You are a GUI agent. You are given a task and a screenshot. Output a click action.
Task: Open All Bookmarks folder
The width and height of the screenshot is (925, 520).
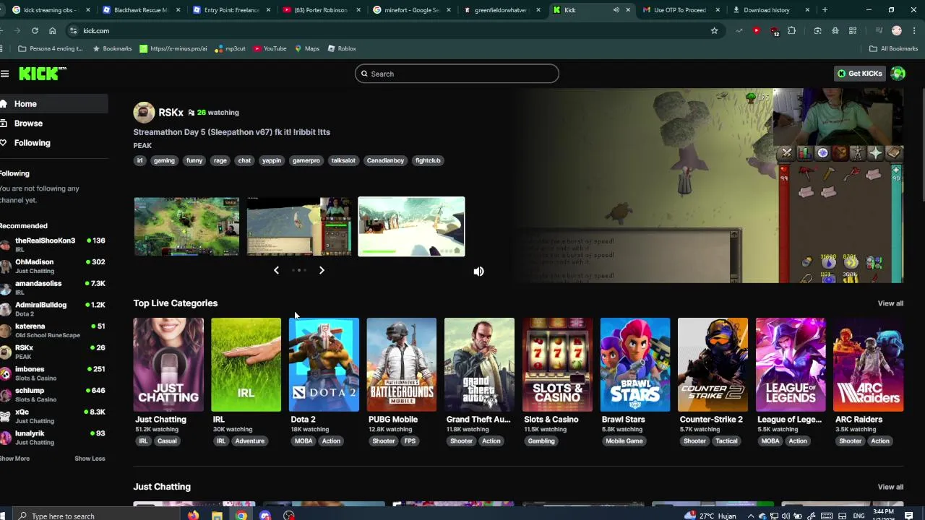893,48
